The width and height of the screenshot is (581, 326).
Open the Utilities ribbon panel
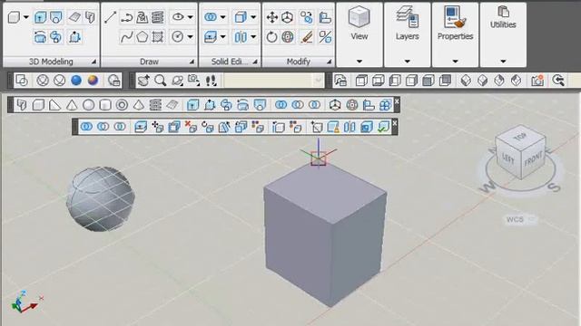point(503,34)
